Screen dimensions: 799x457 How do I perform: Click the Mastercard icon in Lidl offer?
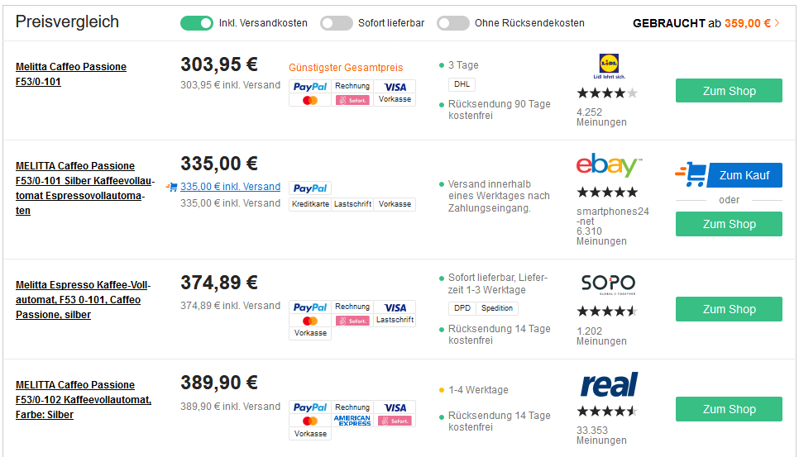310,100
